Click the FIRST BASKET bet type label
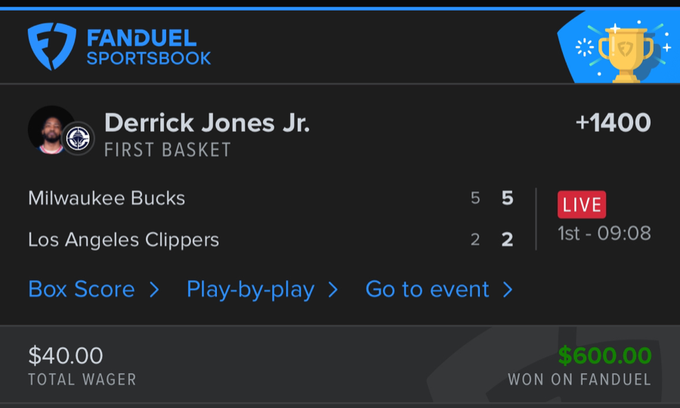This screenshot has height=408, width=680. pyautogui.click(x=167, y=150)
